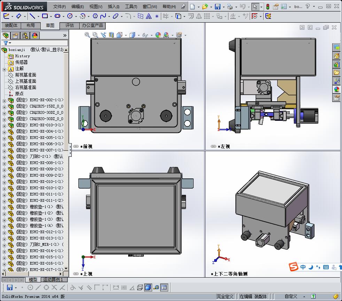
Task: Click the Smart Dimension tool icon
Action: 18,16
